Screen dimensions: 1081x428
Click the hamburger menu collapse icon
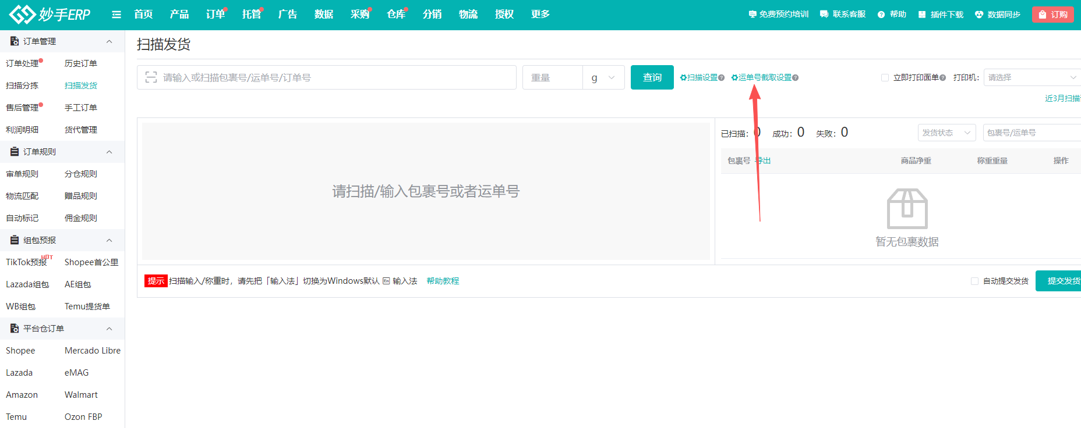116,15
